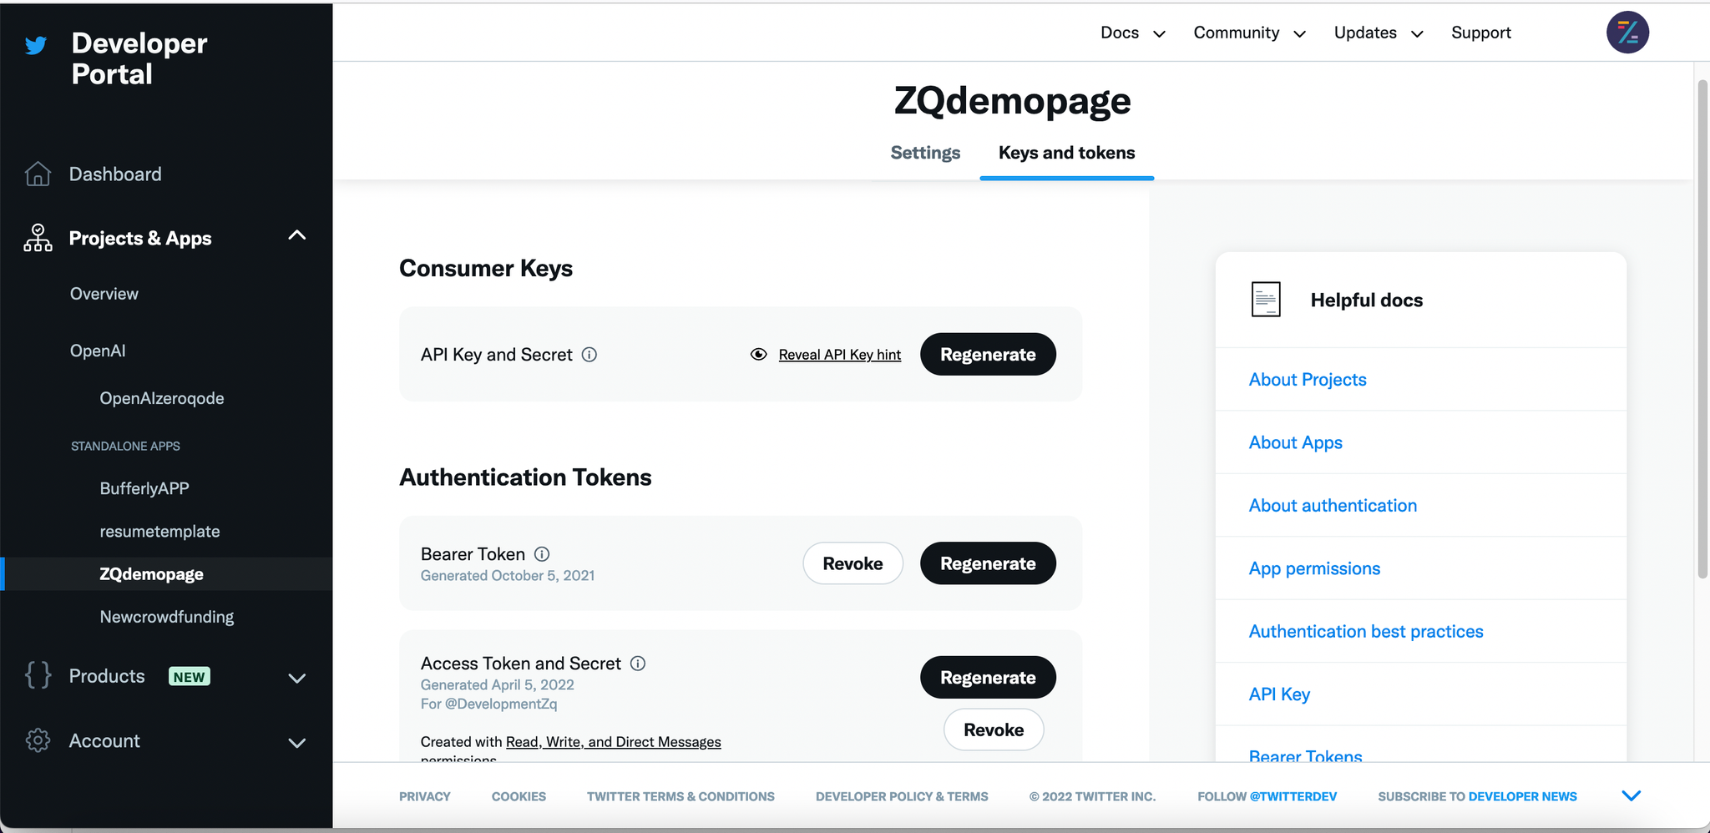
Task: Click the page vertical scrollbar
Action: [x=1702, y=329]
